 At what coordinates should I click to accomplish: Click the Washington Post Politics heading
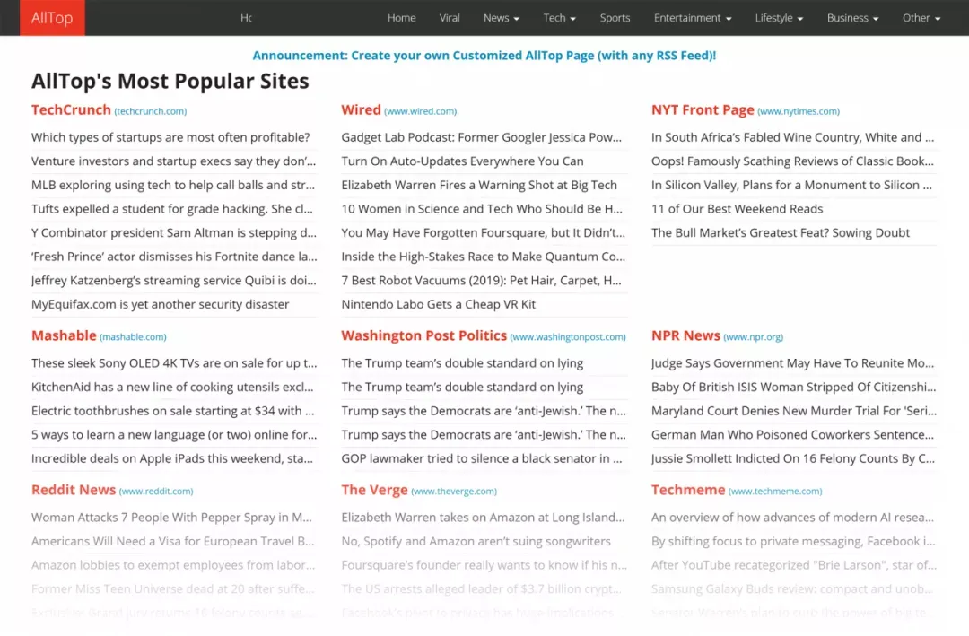pyautogui.click(x=423, y=335)
